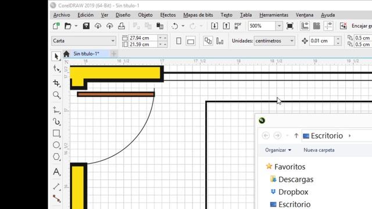Open the Objeto menu
This screenshot has height=209, width=372.
(145, 15)
